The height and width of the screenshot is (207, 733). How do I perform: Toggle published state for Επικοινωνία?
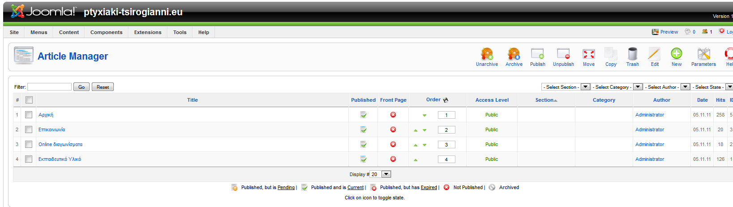coord(364,129)
